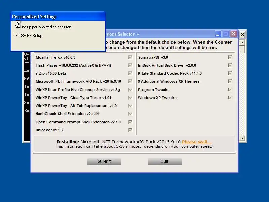Click the 'Please wait...' link
The width and height of the screenshot is (269, 202).
click(197, 142)
